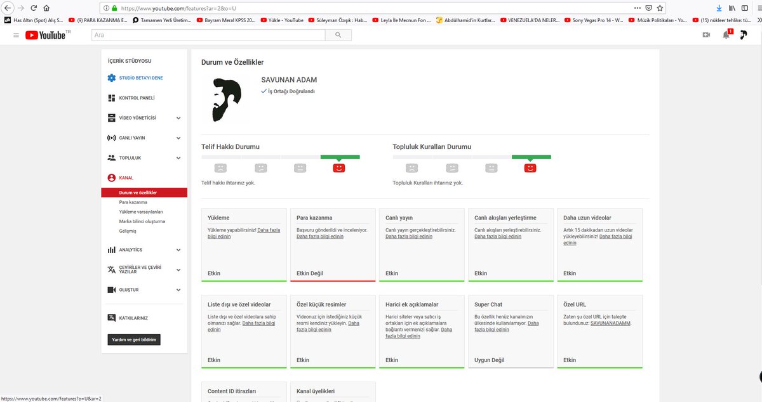762x402 pixels.
Task: Expand the Topluluk section
Action: tap(178, 158)
